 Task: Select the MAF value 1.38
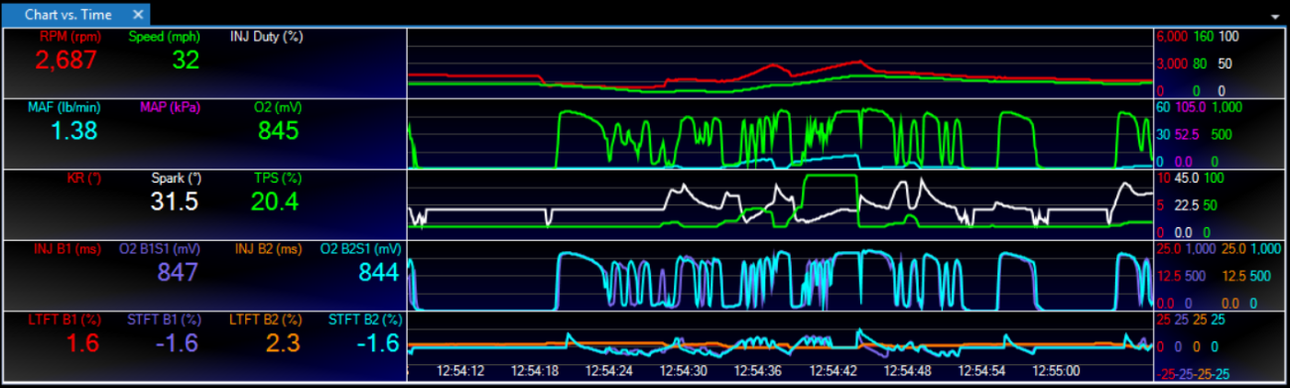(x=74, y=130)
